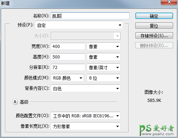Click the 585.9K image size value
Image resolution: width=178 pixels, height=138 pixels.
154,100
